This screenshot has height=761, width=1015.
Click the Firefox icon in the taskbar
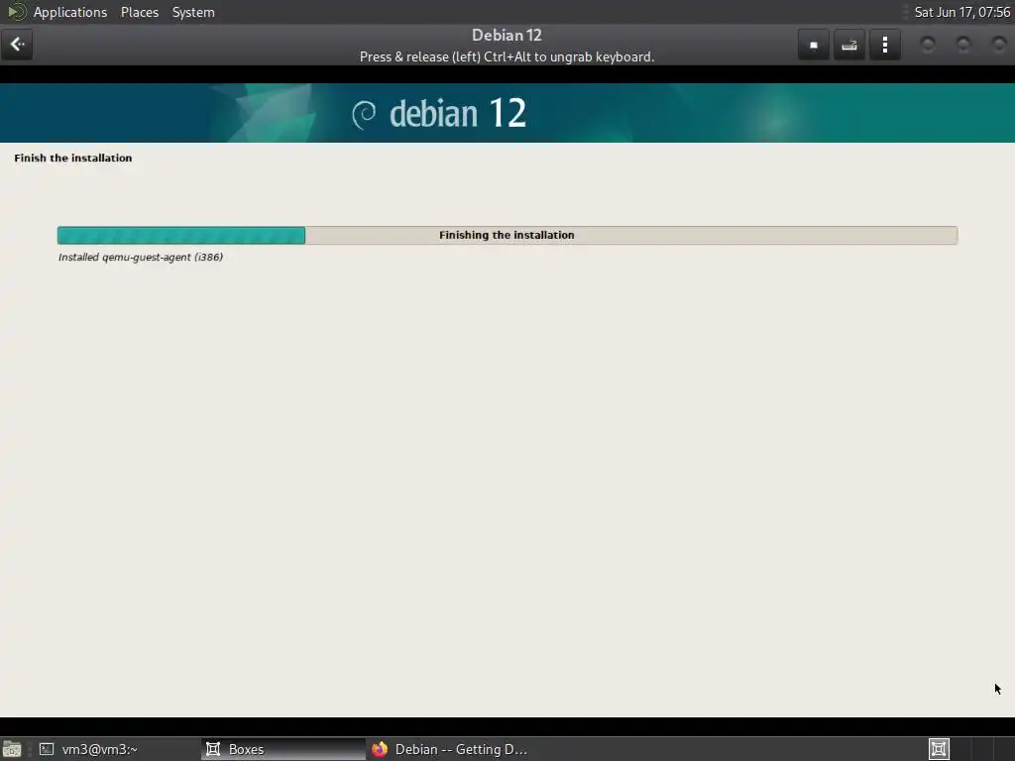click(x=380, y=749)
